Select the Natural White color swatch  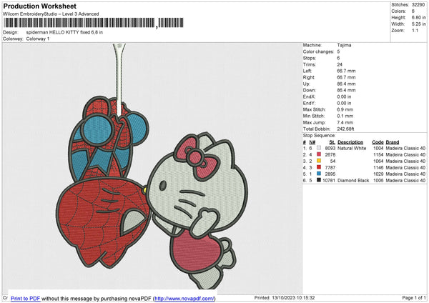pyautogui.click(x=319, y=148)
